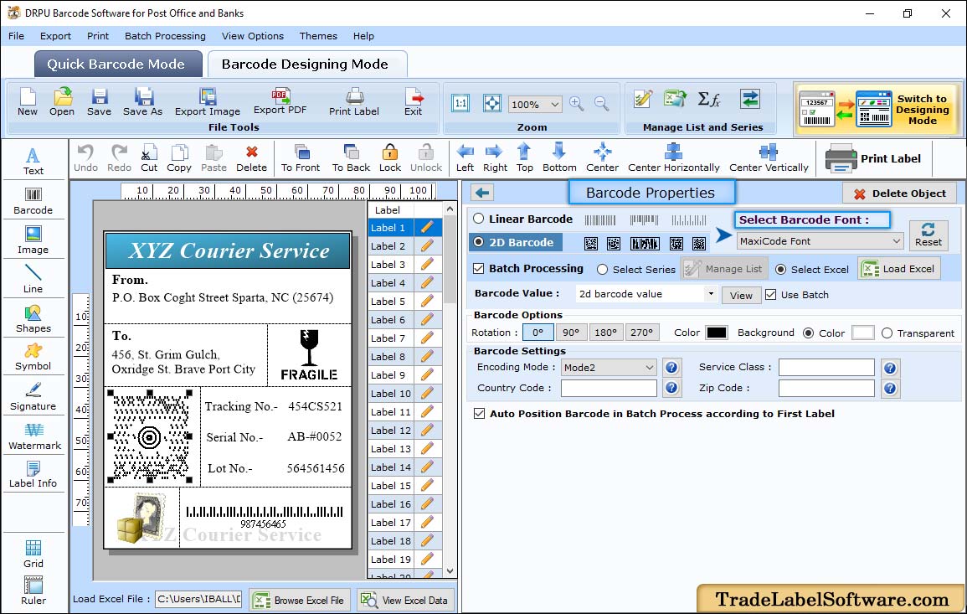
Task: Click the Zip Code input field
Action: (826, 388)
